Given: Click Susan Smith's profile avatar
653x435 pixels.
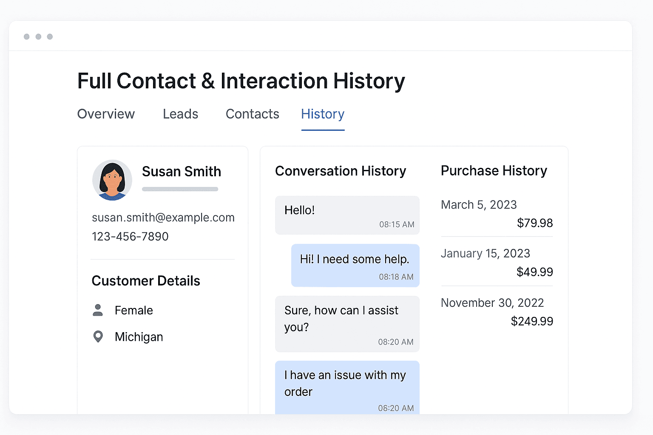Looking at the screenshot, I should (x=112, y=180).
